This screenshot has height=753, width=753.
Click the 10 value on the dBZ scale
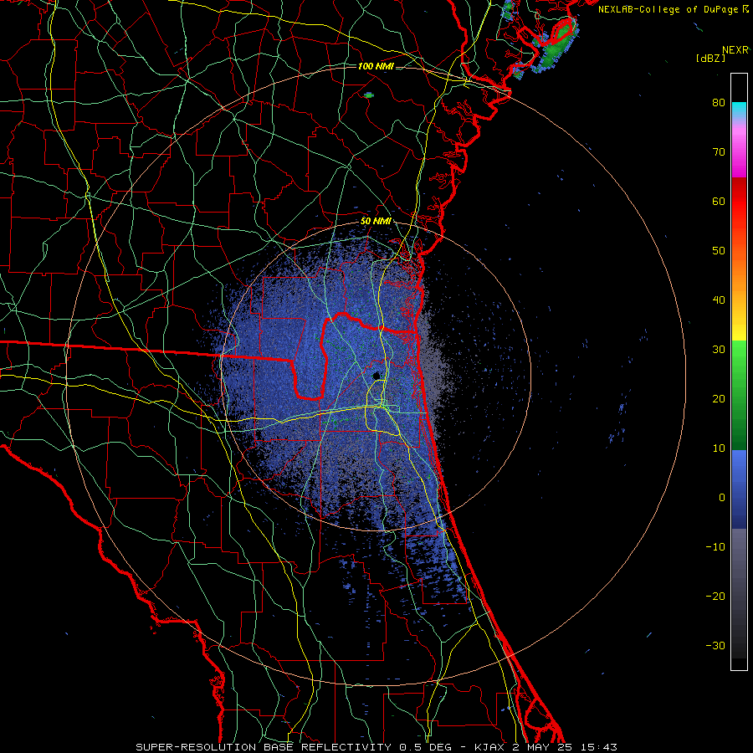tap(719, 448)
